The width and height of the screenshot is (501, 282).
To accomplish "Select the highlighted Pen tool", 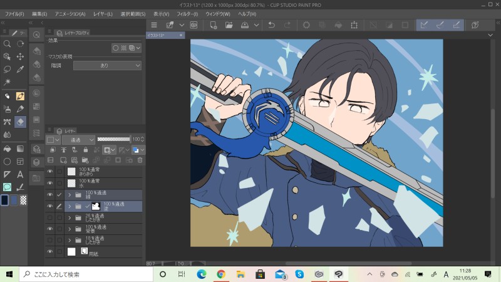I will (20, 96).
